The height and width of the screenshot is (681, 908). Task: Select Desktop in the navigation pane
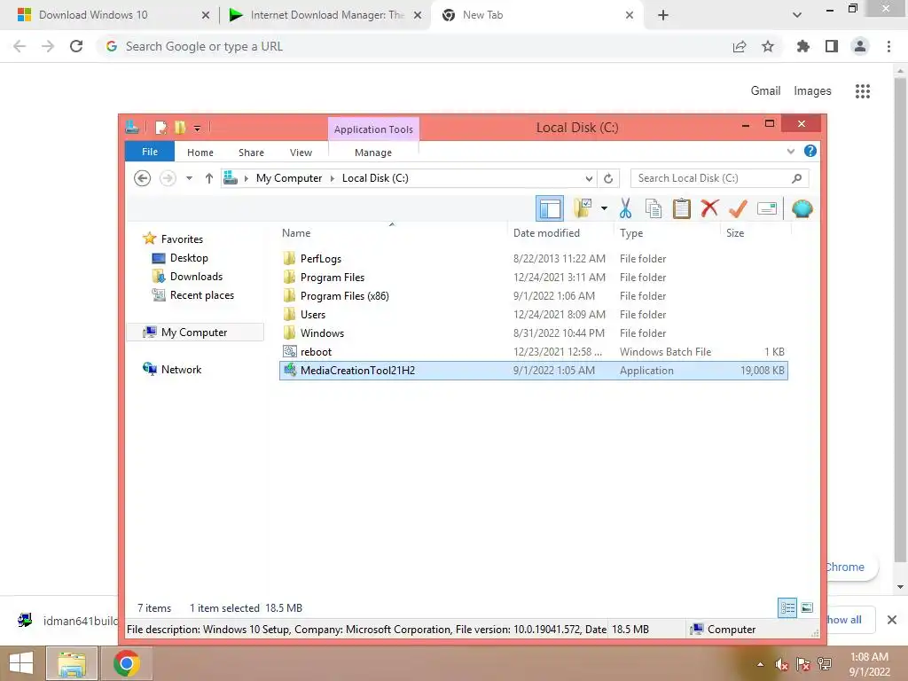(x=189, y=258)
